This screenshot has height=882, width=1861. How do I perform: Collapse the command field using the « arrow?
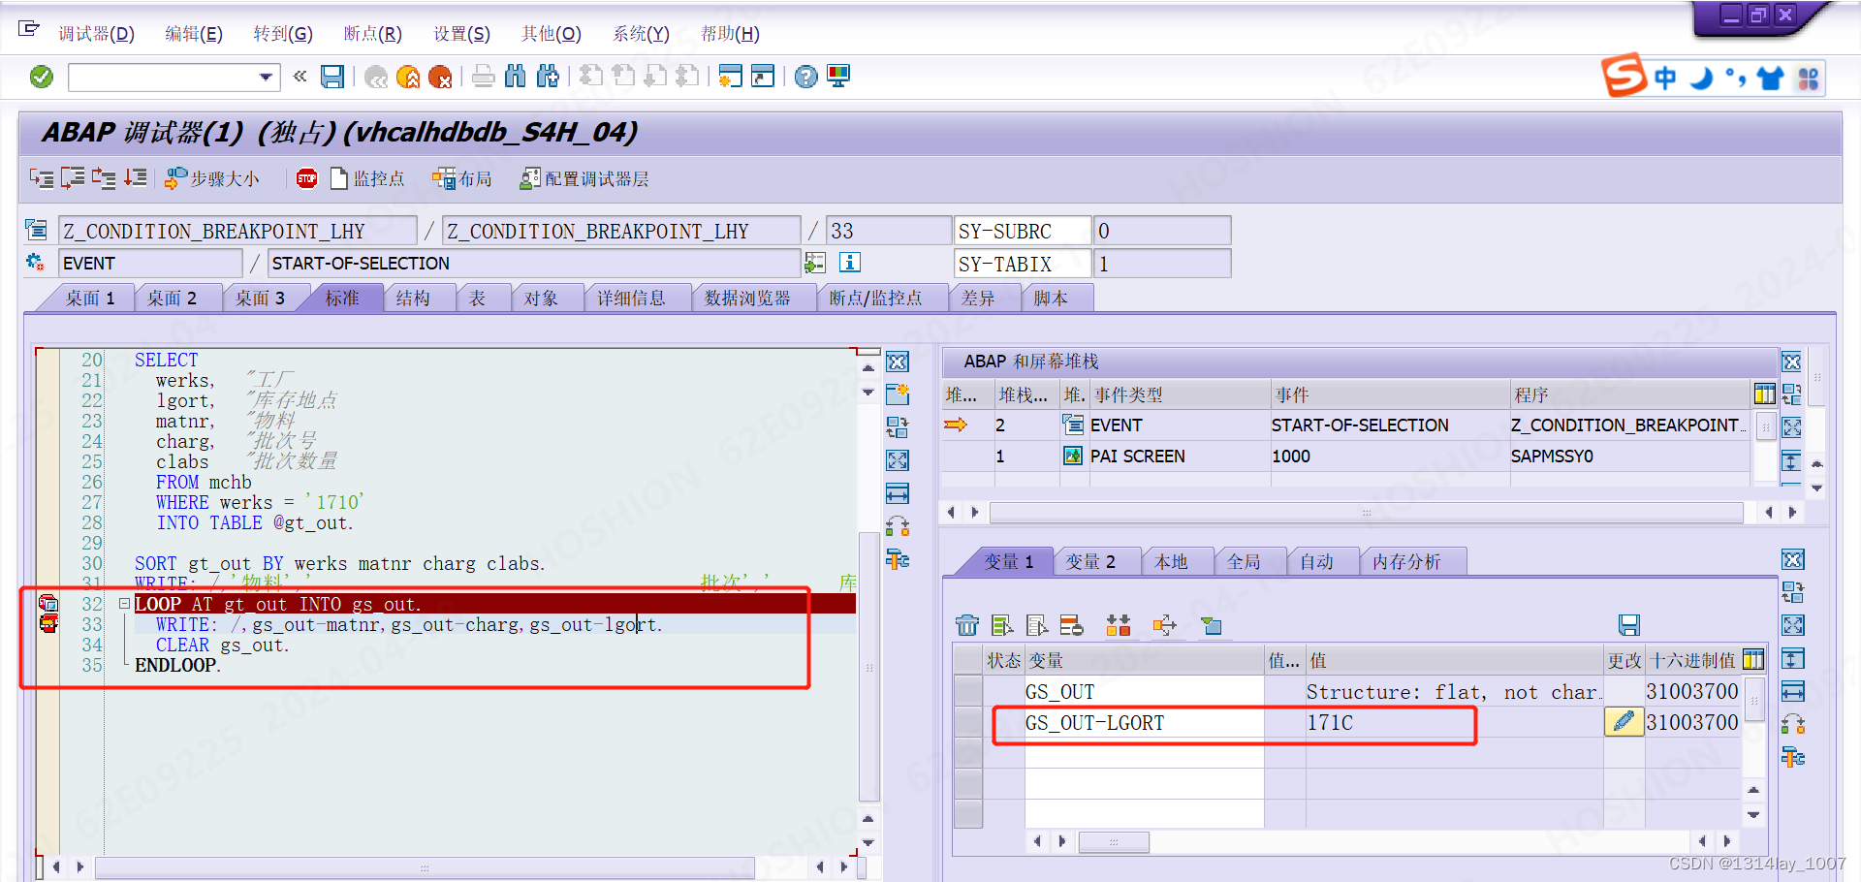click(x=300, y=77)
